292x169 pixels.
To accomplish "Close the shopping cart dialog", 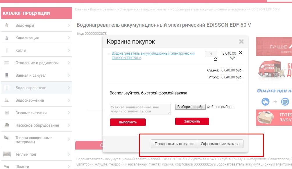I will [241, 42].
